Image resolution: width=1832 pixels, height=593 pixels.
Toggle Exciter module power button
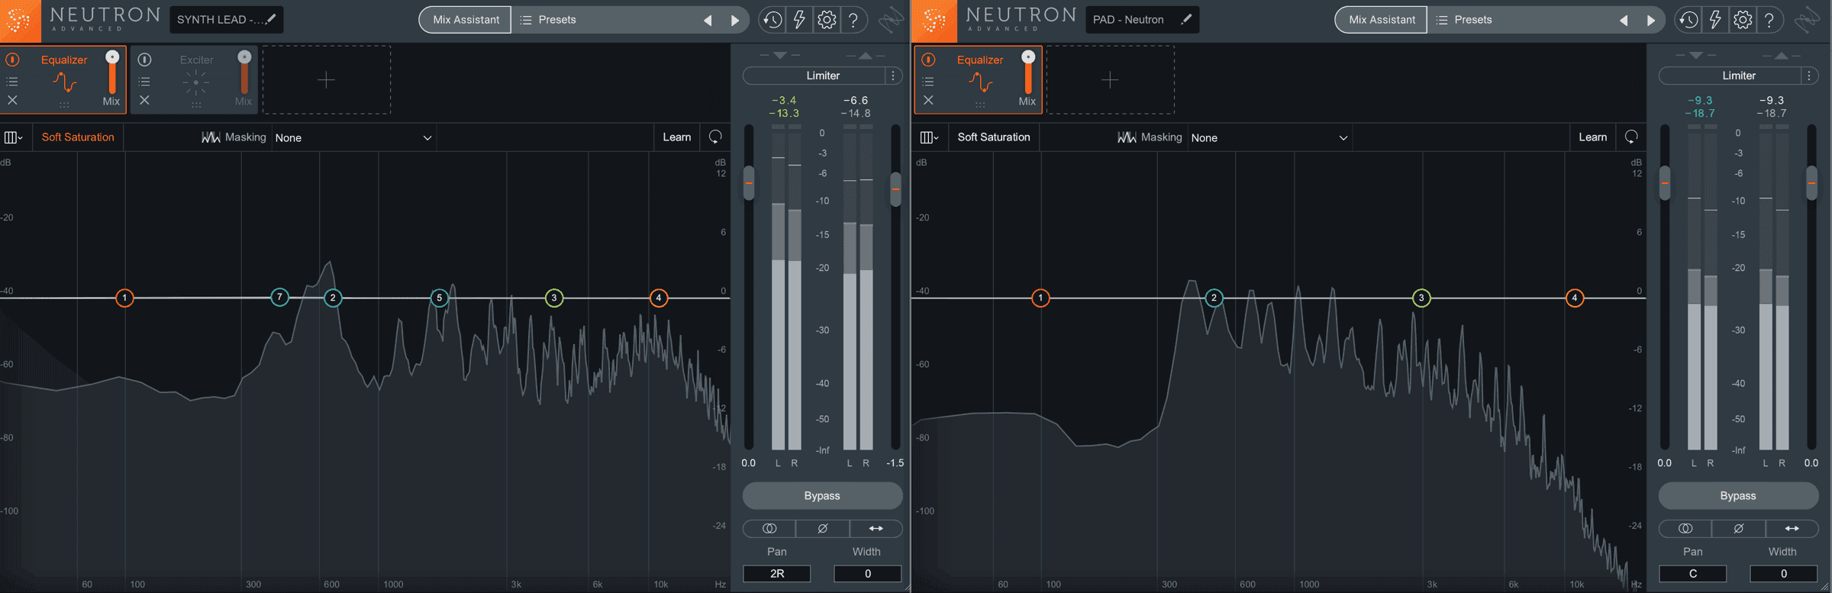pos(144,60)
